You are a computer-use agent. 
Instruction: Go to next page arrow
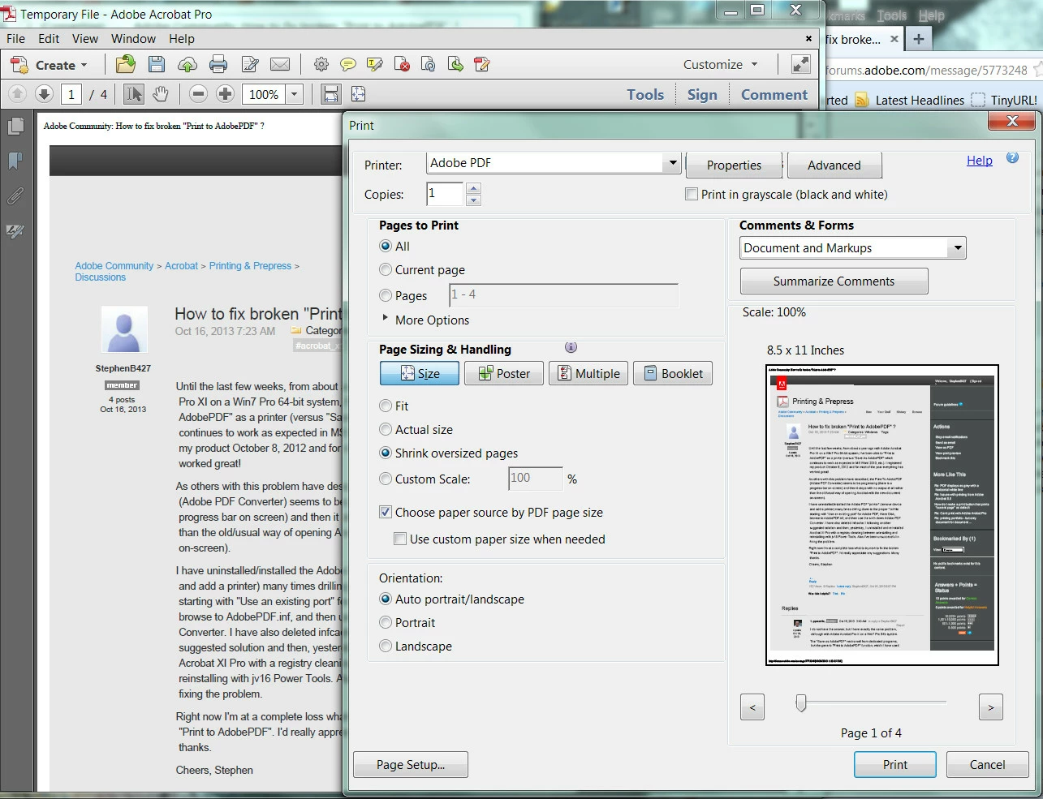point(45,94)
